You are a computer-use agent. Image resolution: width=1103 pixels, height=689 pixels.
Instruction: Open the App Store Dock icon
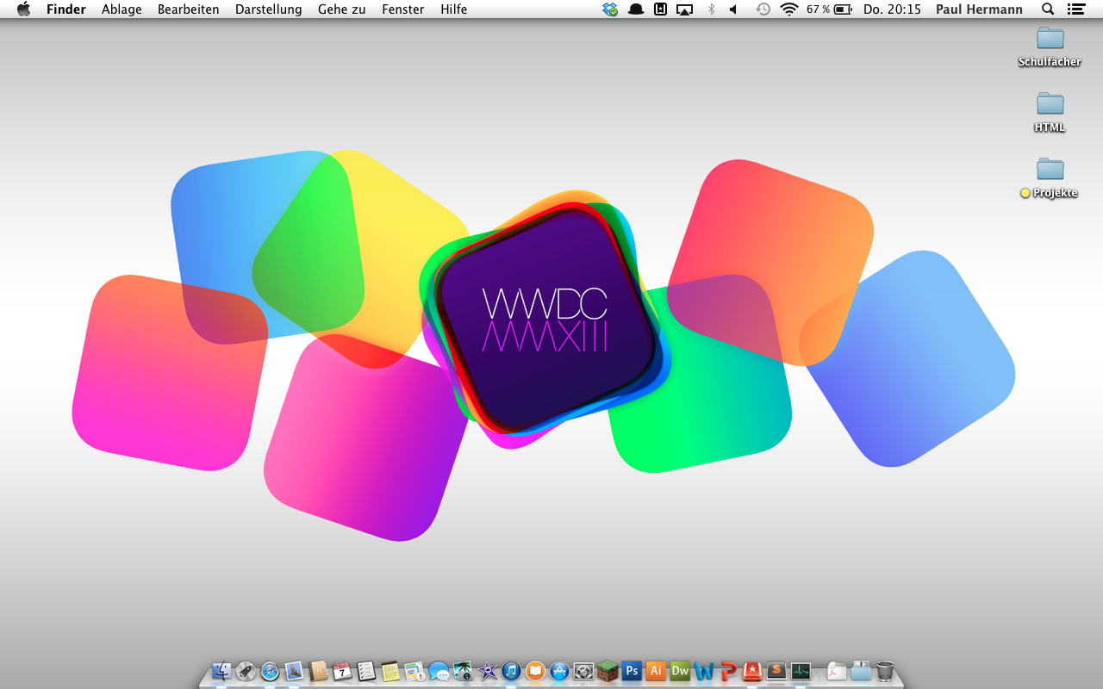pyautogui.click(x=559, y=670)
